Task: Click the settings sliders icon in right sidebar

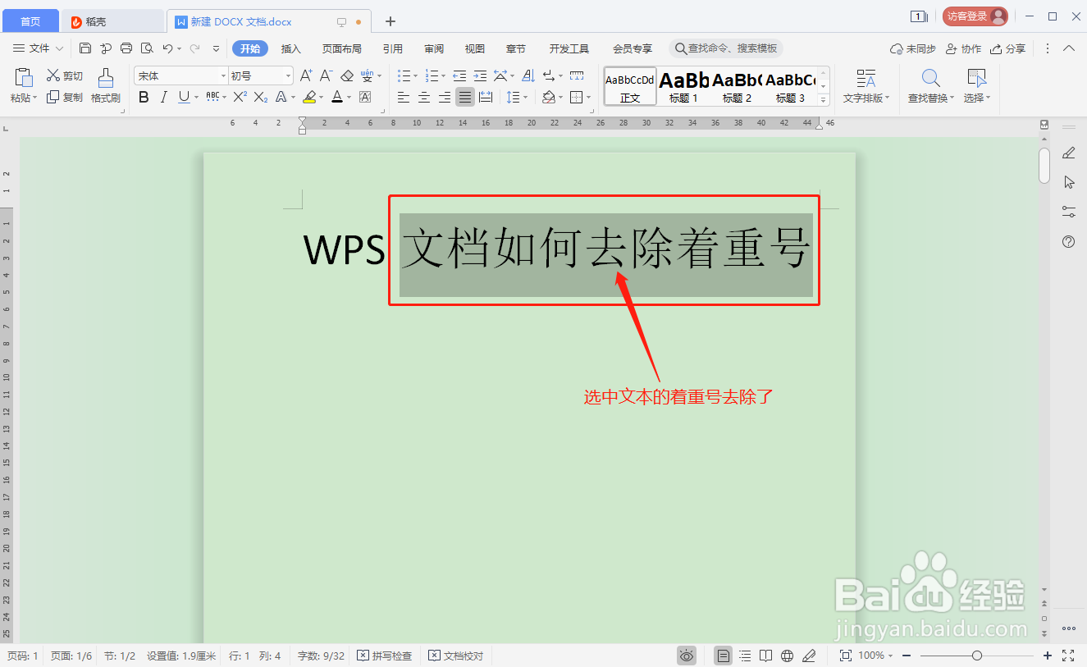Action: (1068, 211)
